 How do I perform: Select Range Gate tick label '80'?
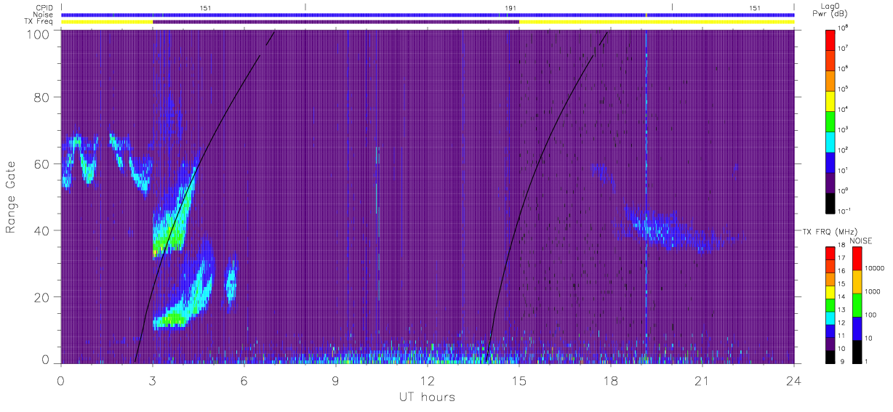pyautogui.click(x=44, y=97)
